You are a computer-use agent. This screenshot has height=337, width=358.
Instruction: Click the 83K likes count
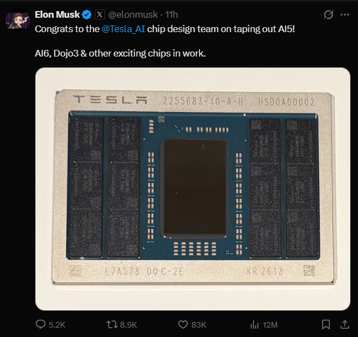[199, 324]
